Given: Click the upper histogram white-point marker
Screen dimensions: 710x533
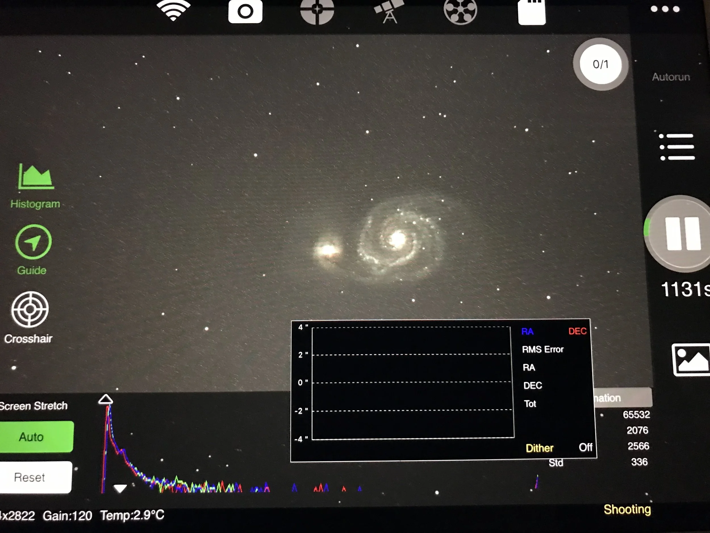Looking at the screenshot, I should click(x=106, y=399).
